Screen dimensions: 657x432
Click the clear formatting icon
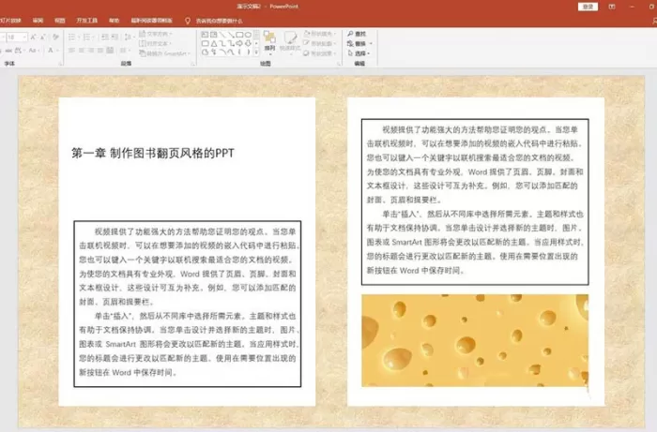55,37
